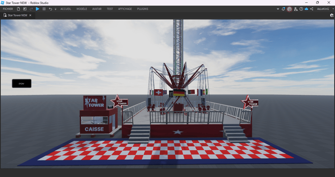The image size is (335, 177).
Task: Click the collaborator avatar with red ring
Action: tap(289, 9)
